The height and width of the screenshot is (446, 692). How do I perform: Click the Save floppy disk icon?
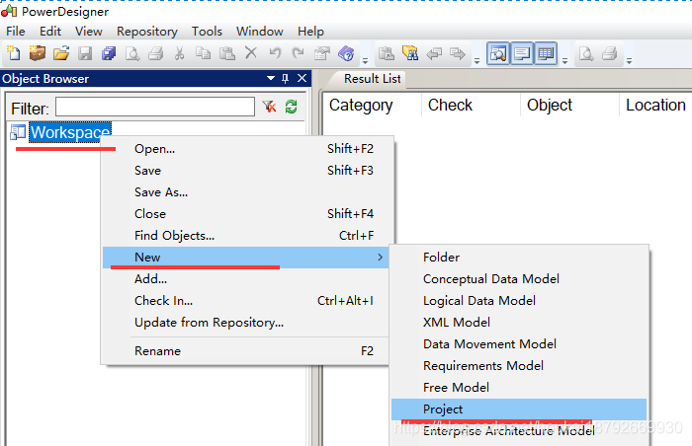[85, 53]
